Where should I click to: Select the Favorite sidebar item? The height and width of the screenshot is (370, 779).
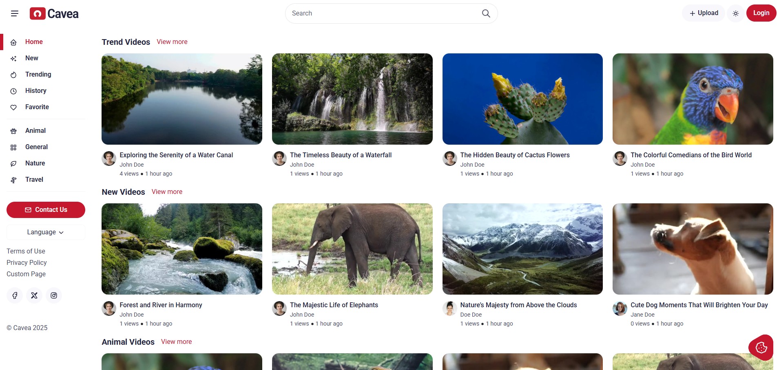coord(37,107)
